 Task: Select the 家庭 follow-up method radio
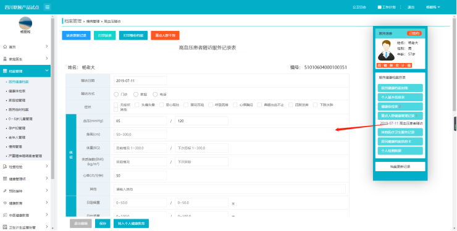click(135, 94)
